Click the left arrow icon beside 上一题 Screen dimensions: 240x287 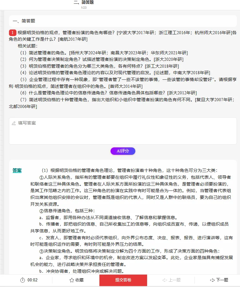(164, 280)
